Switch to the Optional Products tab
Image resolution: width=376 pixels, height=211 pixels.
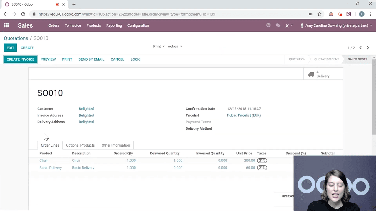click(80, 145)
